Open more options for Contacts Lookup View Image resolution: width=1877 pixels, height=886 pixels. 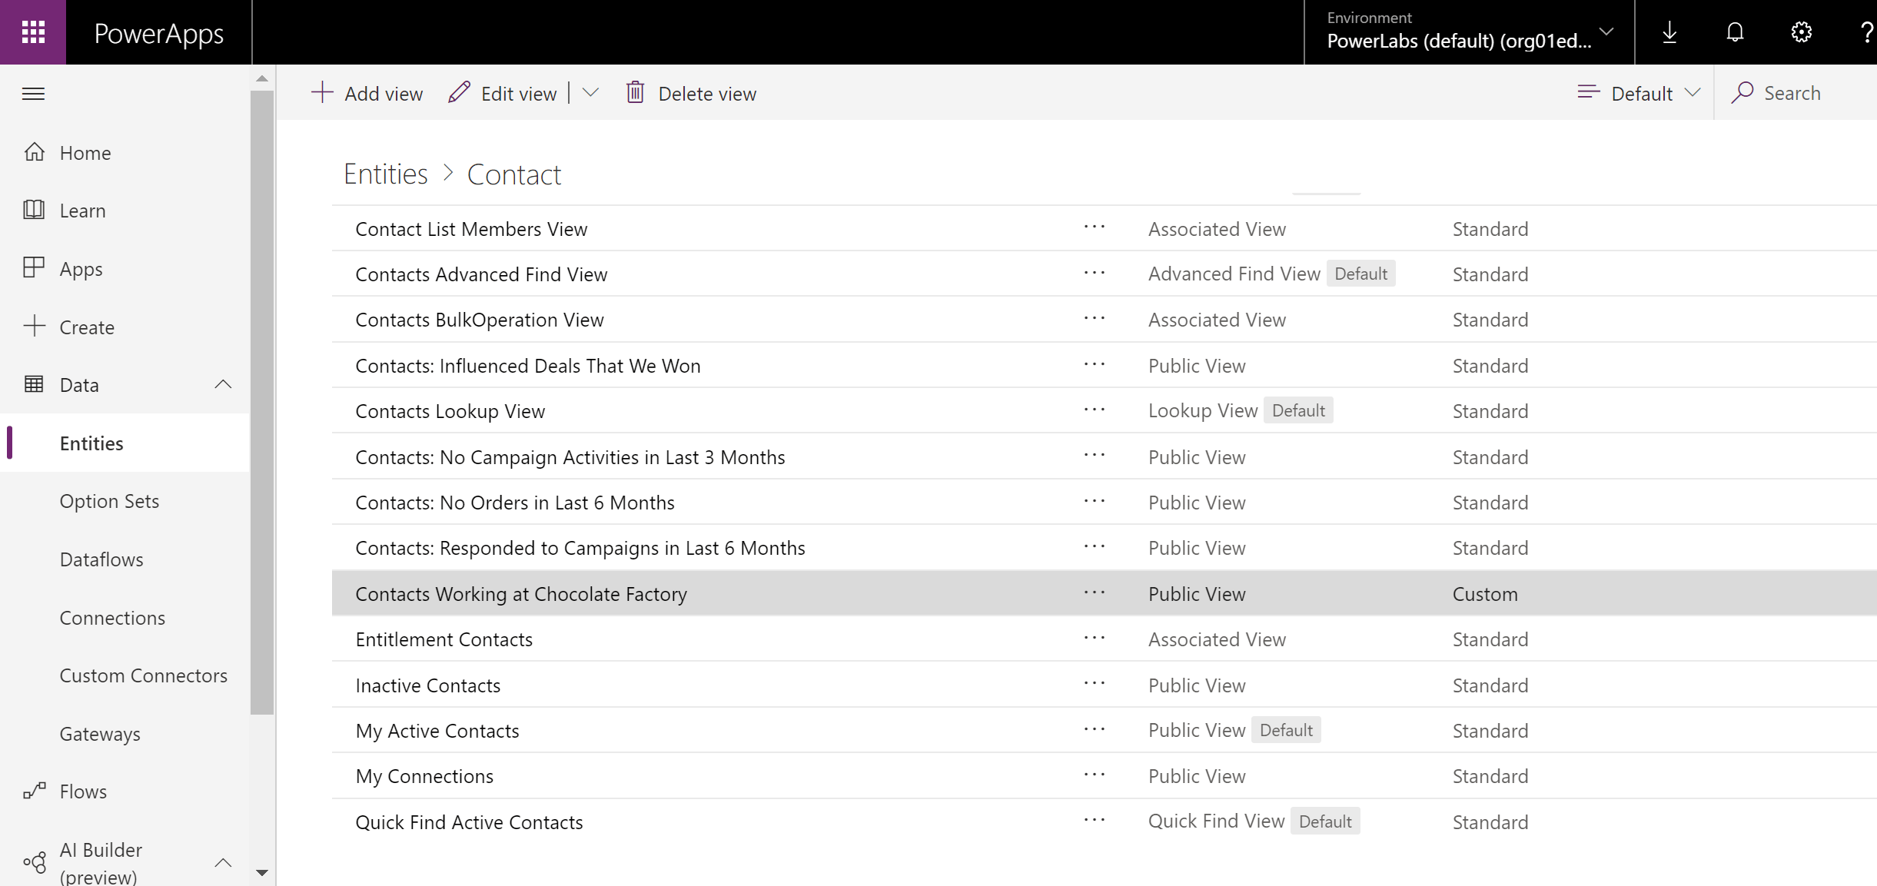point(1094,410)
